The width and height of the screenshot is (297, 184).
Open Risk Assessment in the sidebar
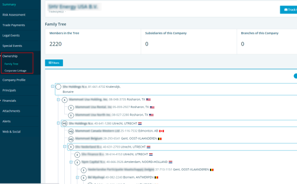point(14,15)
